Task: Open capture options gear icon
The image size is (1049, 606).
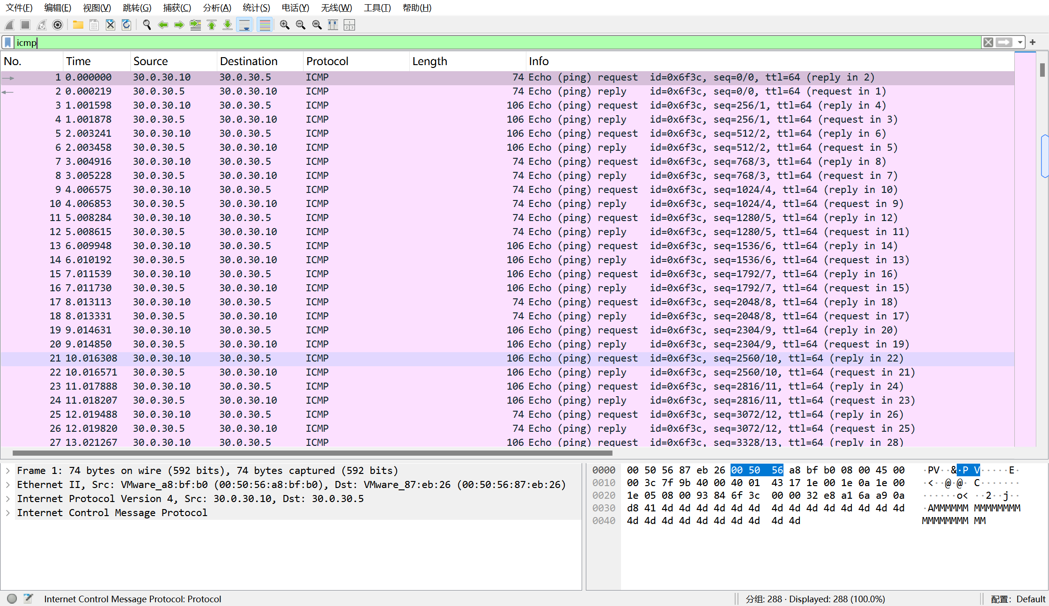Action: (58, 25)
